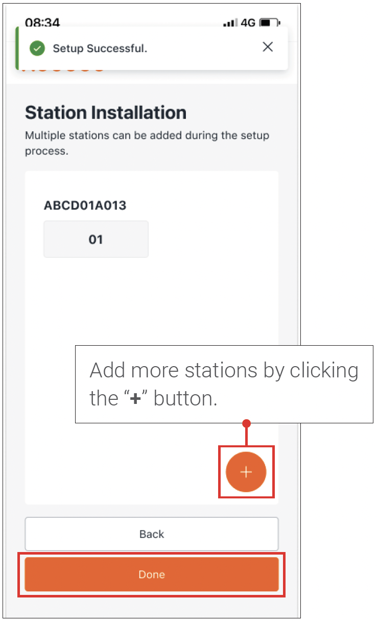Add another station with the orange plus button
This screenshot has height=623, width=378.
click(x=246, y=472)
